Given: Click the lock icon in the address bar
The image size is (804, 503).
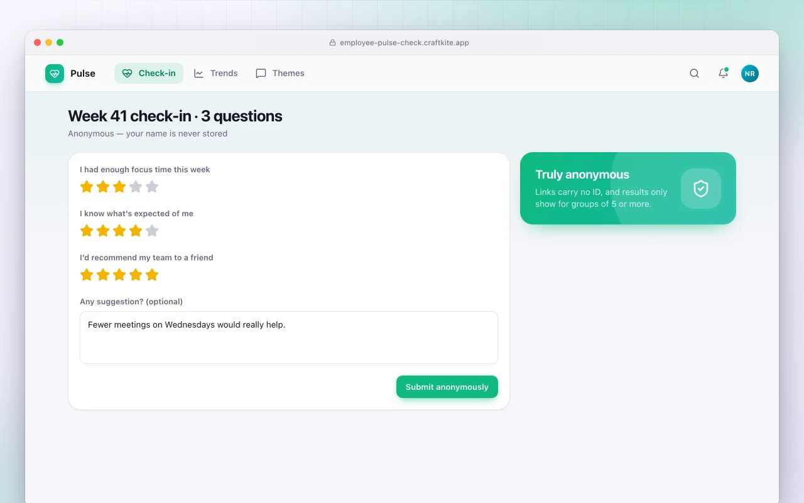Looking at the screenshot, I should pyautogui.click(x=333, y=43).
